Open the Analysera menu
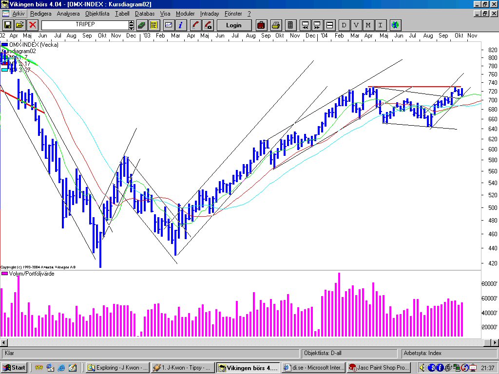499x374 pixels. 68,14
